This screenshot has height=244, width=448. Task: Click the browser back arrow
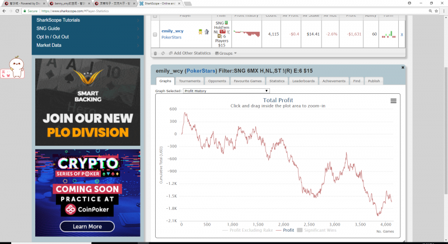[x=4, y=11]
